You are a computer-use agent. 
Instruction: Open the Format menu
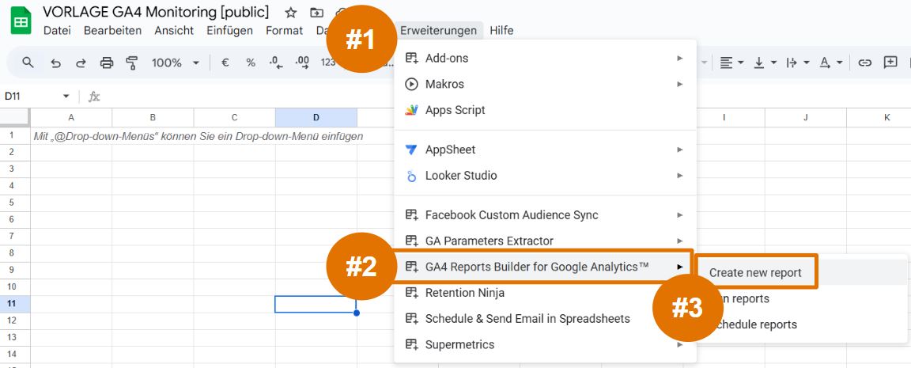(284, 30)
